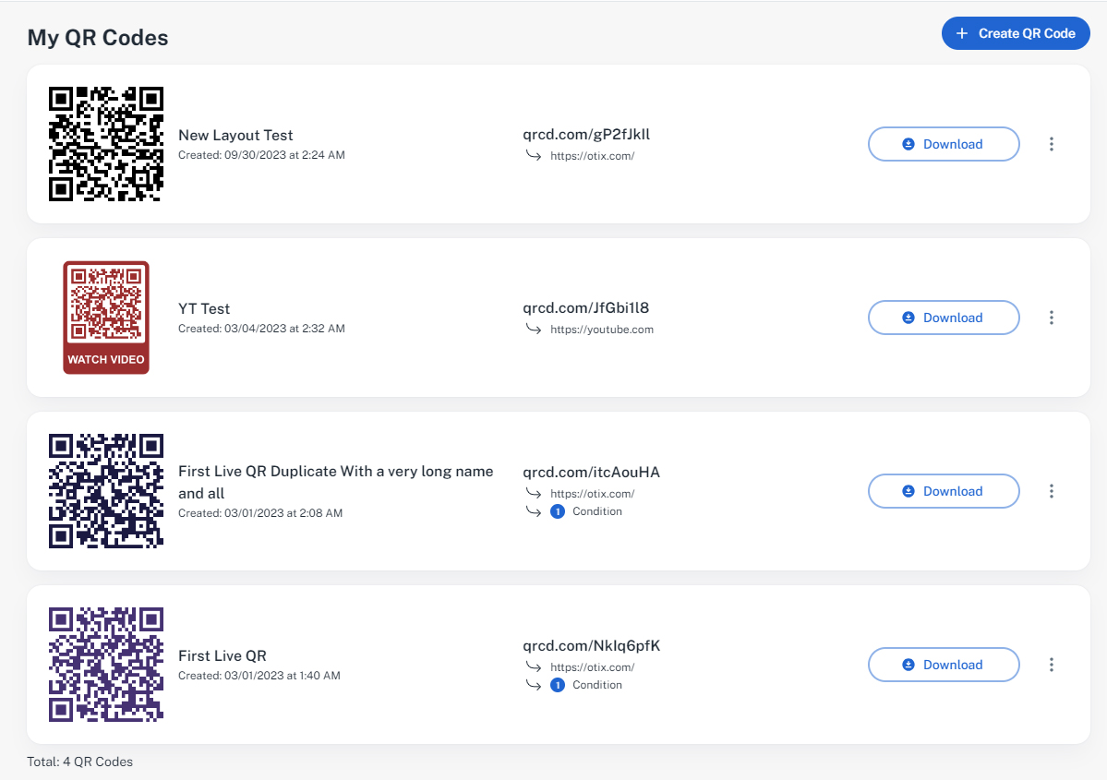Image resolution: width=1107 pixels, height=780 pixels.
Task: Open the kebab menu next to YT Test
Action: point(1052,318)
